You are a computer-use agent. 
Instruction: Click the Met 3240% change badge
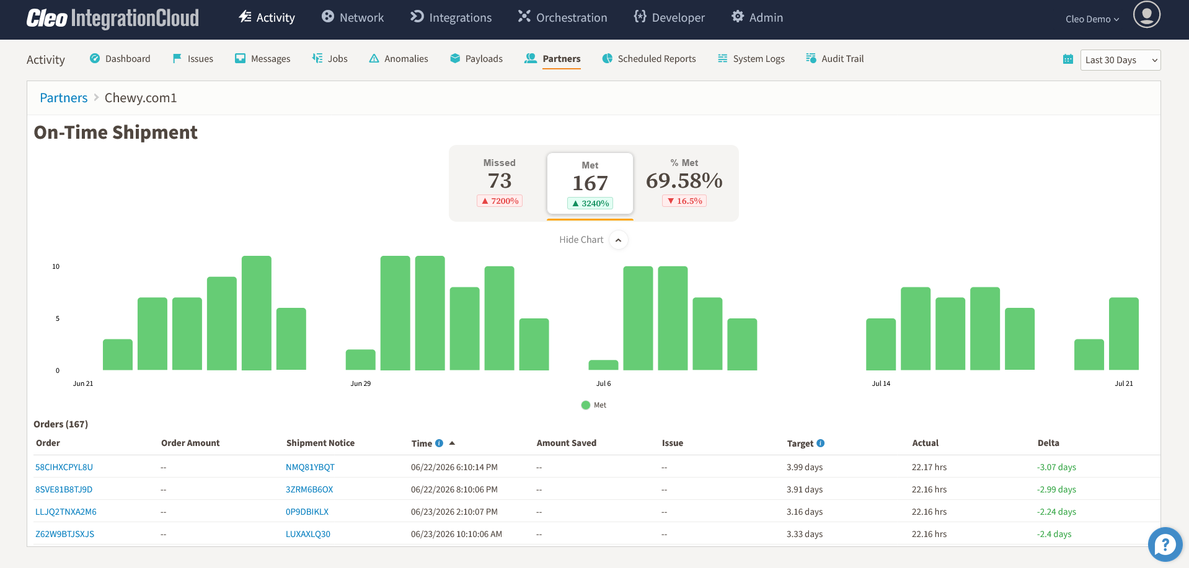pyautogui.click(x=590, y=203)
